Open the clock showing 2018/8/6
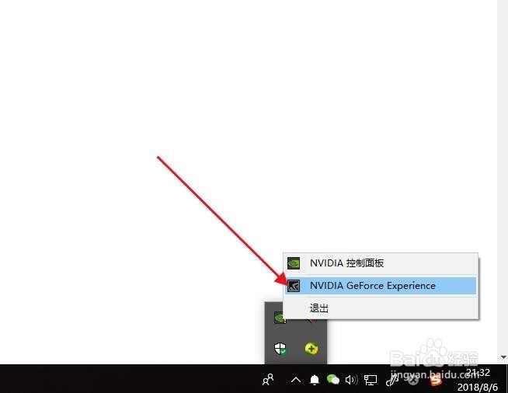Image resolution: width=508 pixels, height=393 pixels. click(478, 379)
